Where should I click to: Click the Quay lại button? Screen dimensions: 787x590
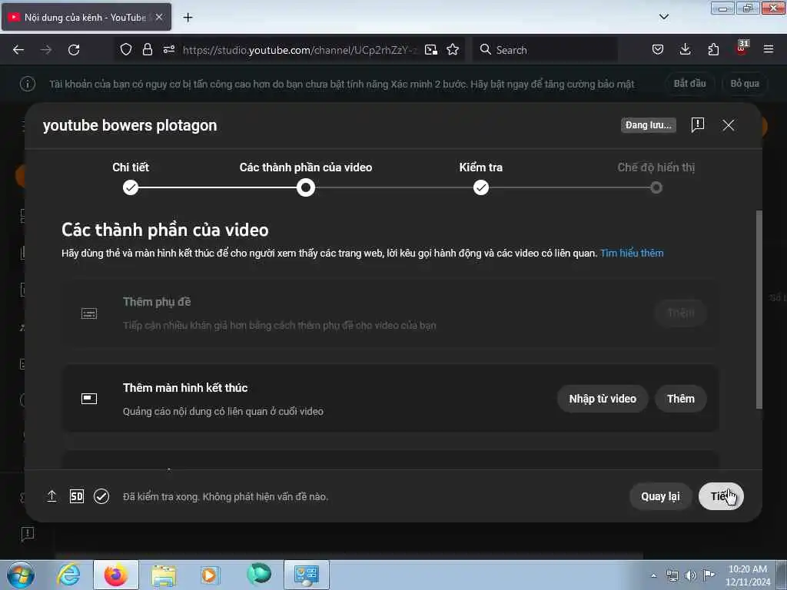click(x=660, y=496)
